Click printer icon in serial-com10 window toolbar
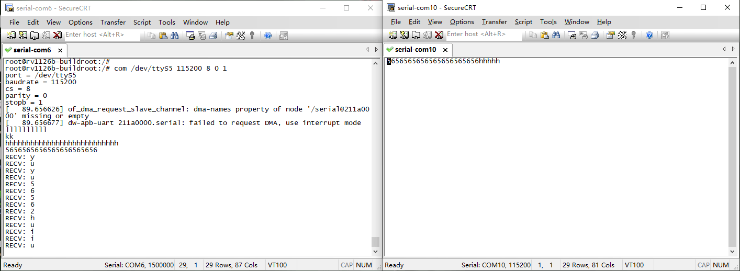Image resolution: width=740 pixels, height=271 pixels. (595, 35)
